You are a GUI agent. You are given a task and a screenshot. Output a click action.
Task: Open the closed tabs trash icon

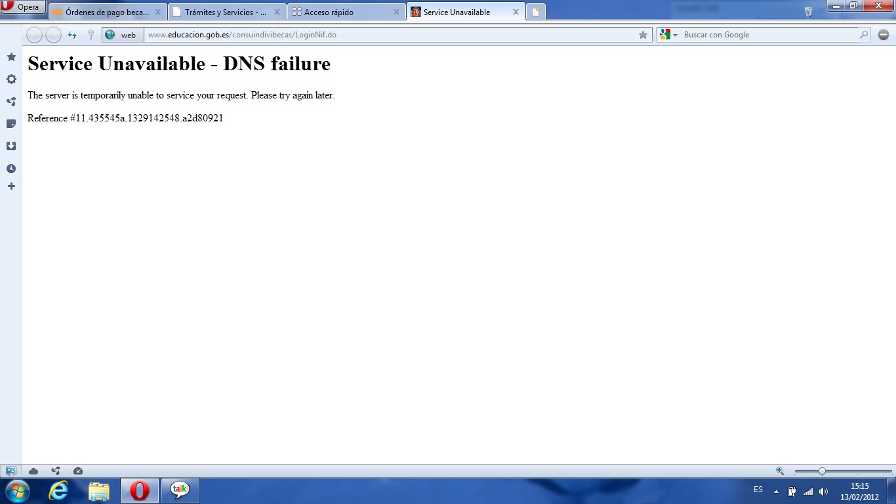(x=809, y=11)
